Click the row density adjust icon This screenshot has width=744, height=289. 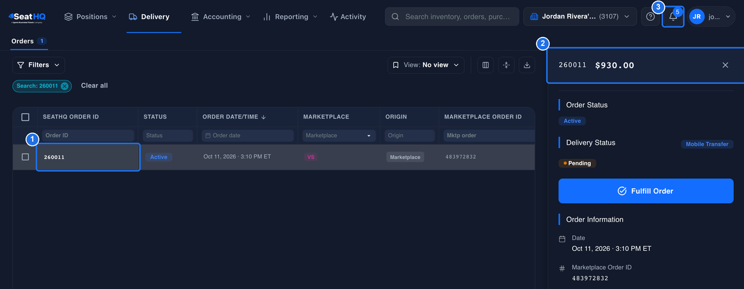(x=506, y=65)
